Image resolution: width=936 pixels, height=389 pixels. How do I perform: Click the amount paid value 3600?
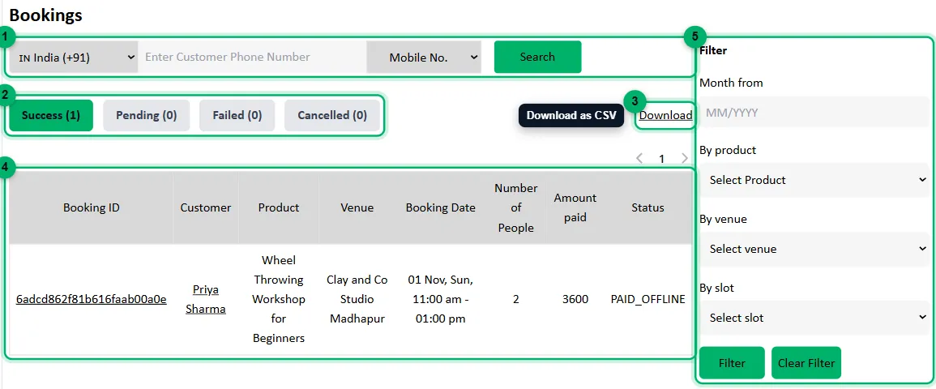click(575, 300)
